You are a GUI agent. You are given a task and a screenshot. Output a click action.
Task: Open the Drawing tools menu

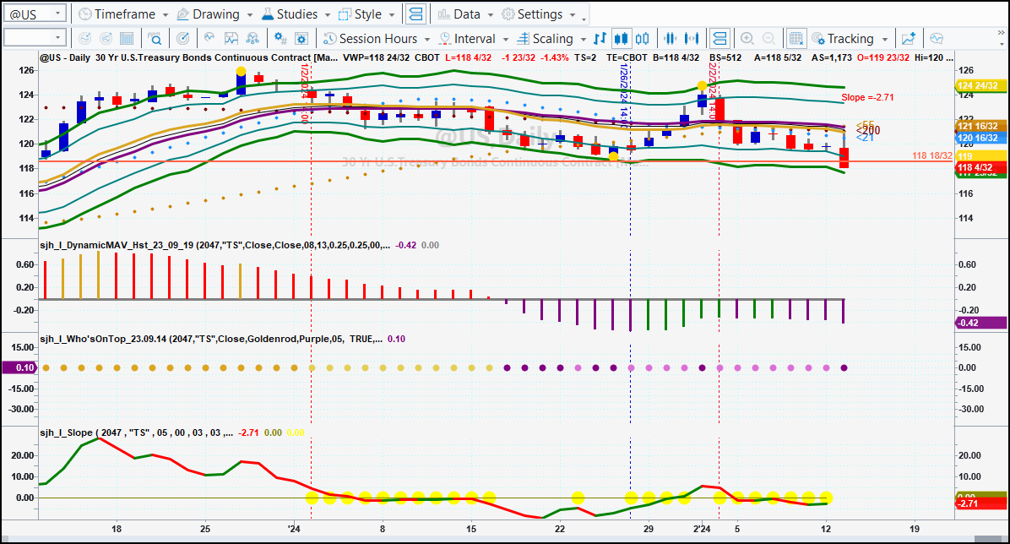coord(214,14)
